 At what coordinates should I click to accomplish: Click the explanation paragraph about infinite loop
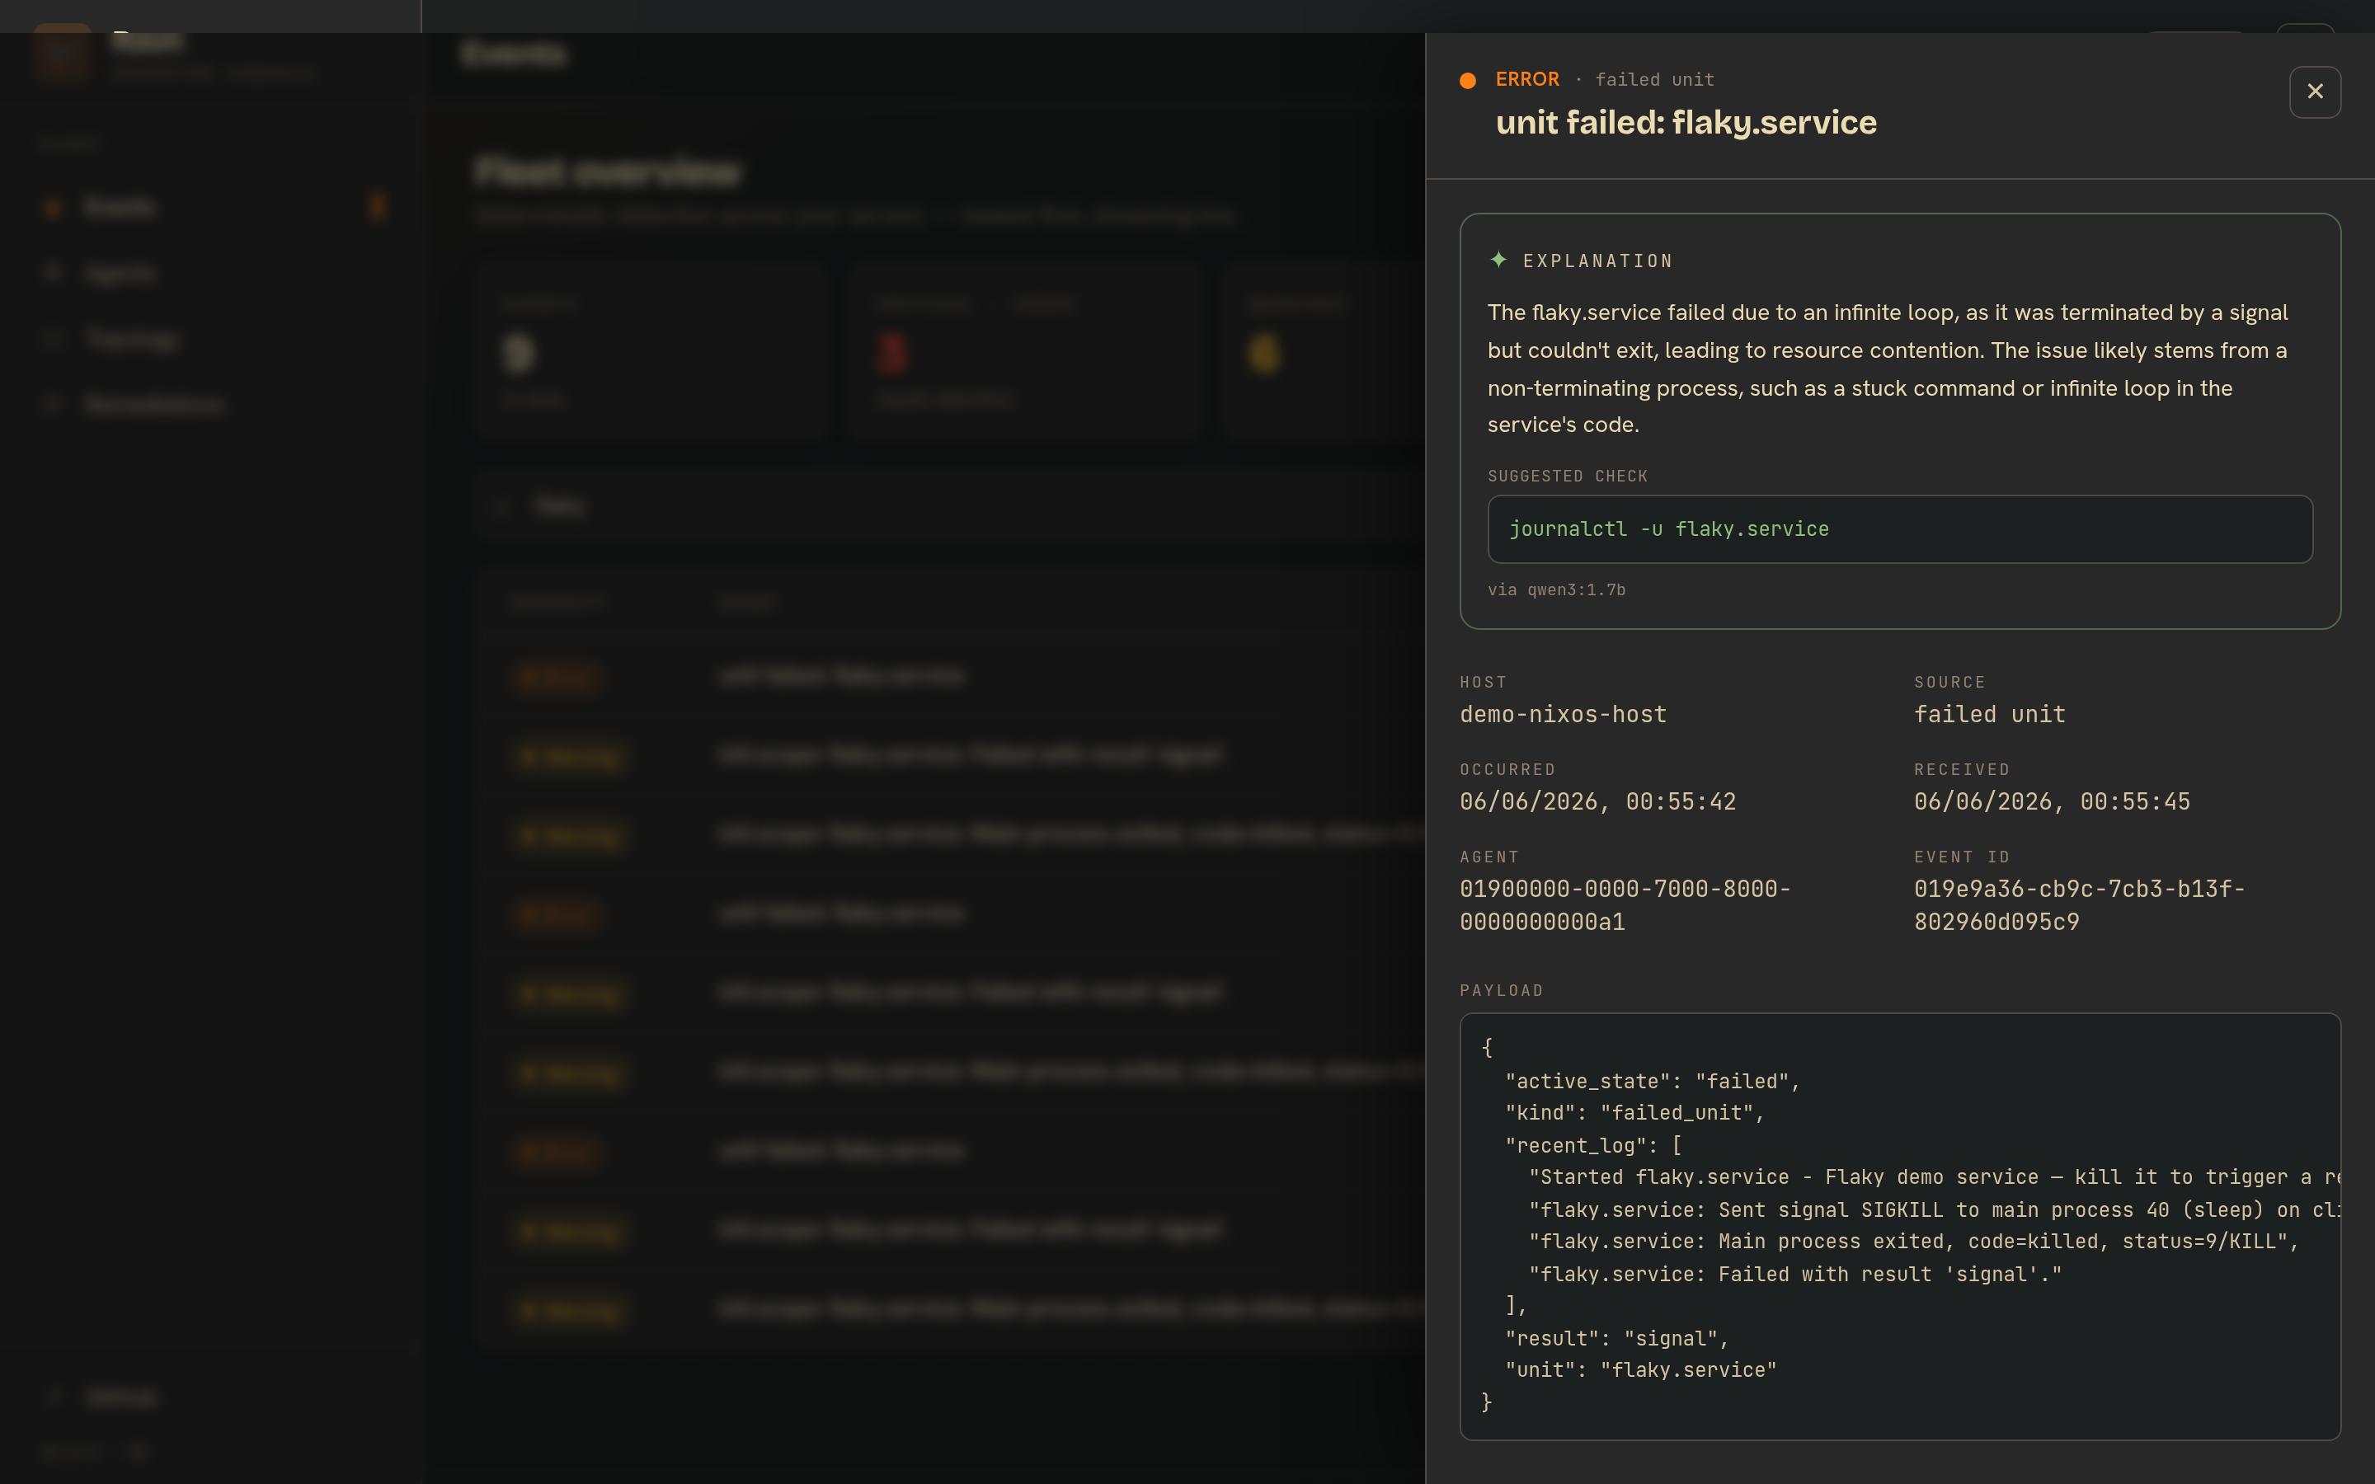click(x=1888, y=368)
